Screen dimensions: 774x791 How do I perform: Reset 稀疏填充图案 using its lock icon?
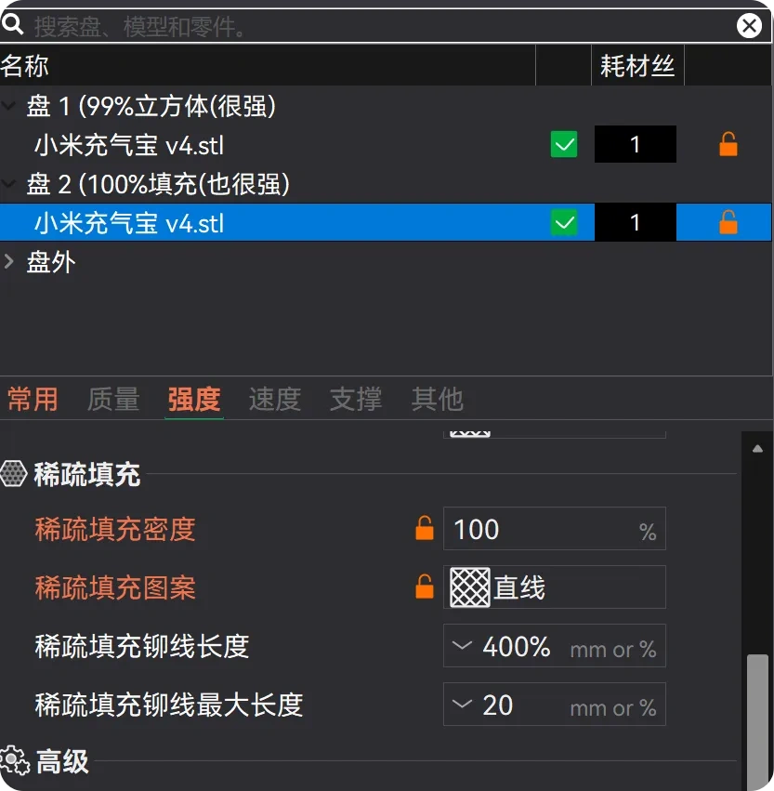424,587
